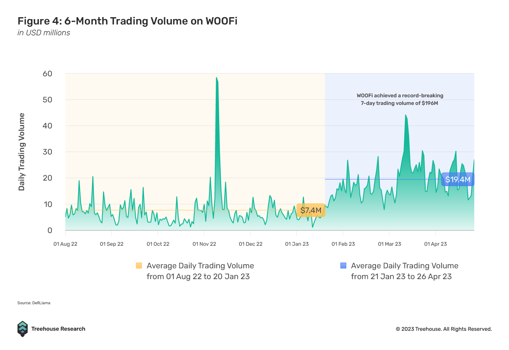Image resolution: width=509 pixels, height=350 pixels.
Task: Click the November 2022 peak near 58
Action: tap(217, 78)
